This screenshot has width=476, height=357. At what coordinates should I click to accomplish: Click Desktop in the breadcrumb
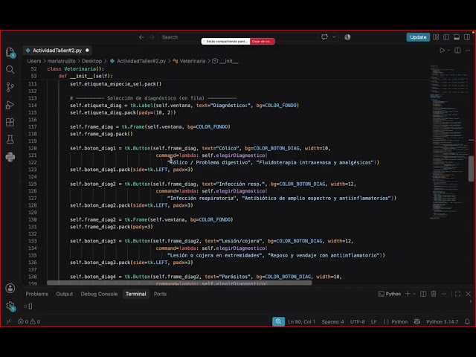point(91,61)
